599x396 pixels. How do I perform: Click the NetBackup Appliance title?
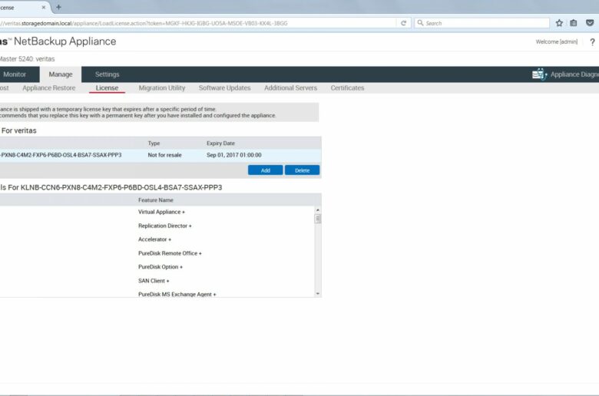pyautogui.click(x=65, y=41)
